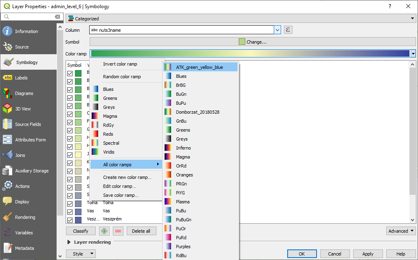
Task: Select Edit color ramp
Action: tap(119, 186)
